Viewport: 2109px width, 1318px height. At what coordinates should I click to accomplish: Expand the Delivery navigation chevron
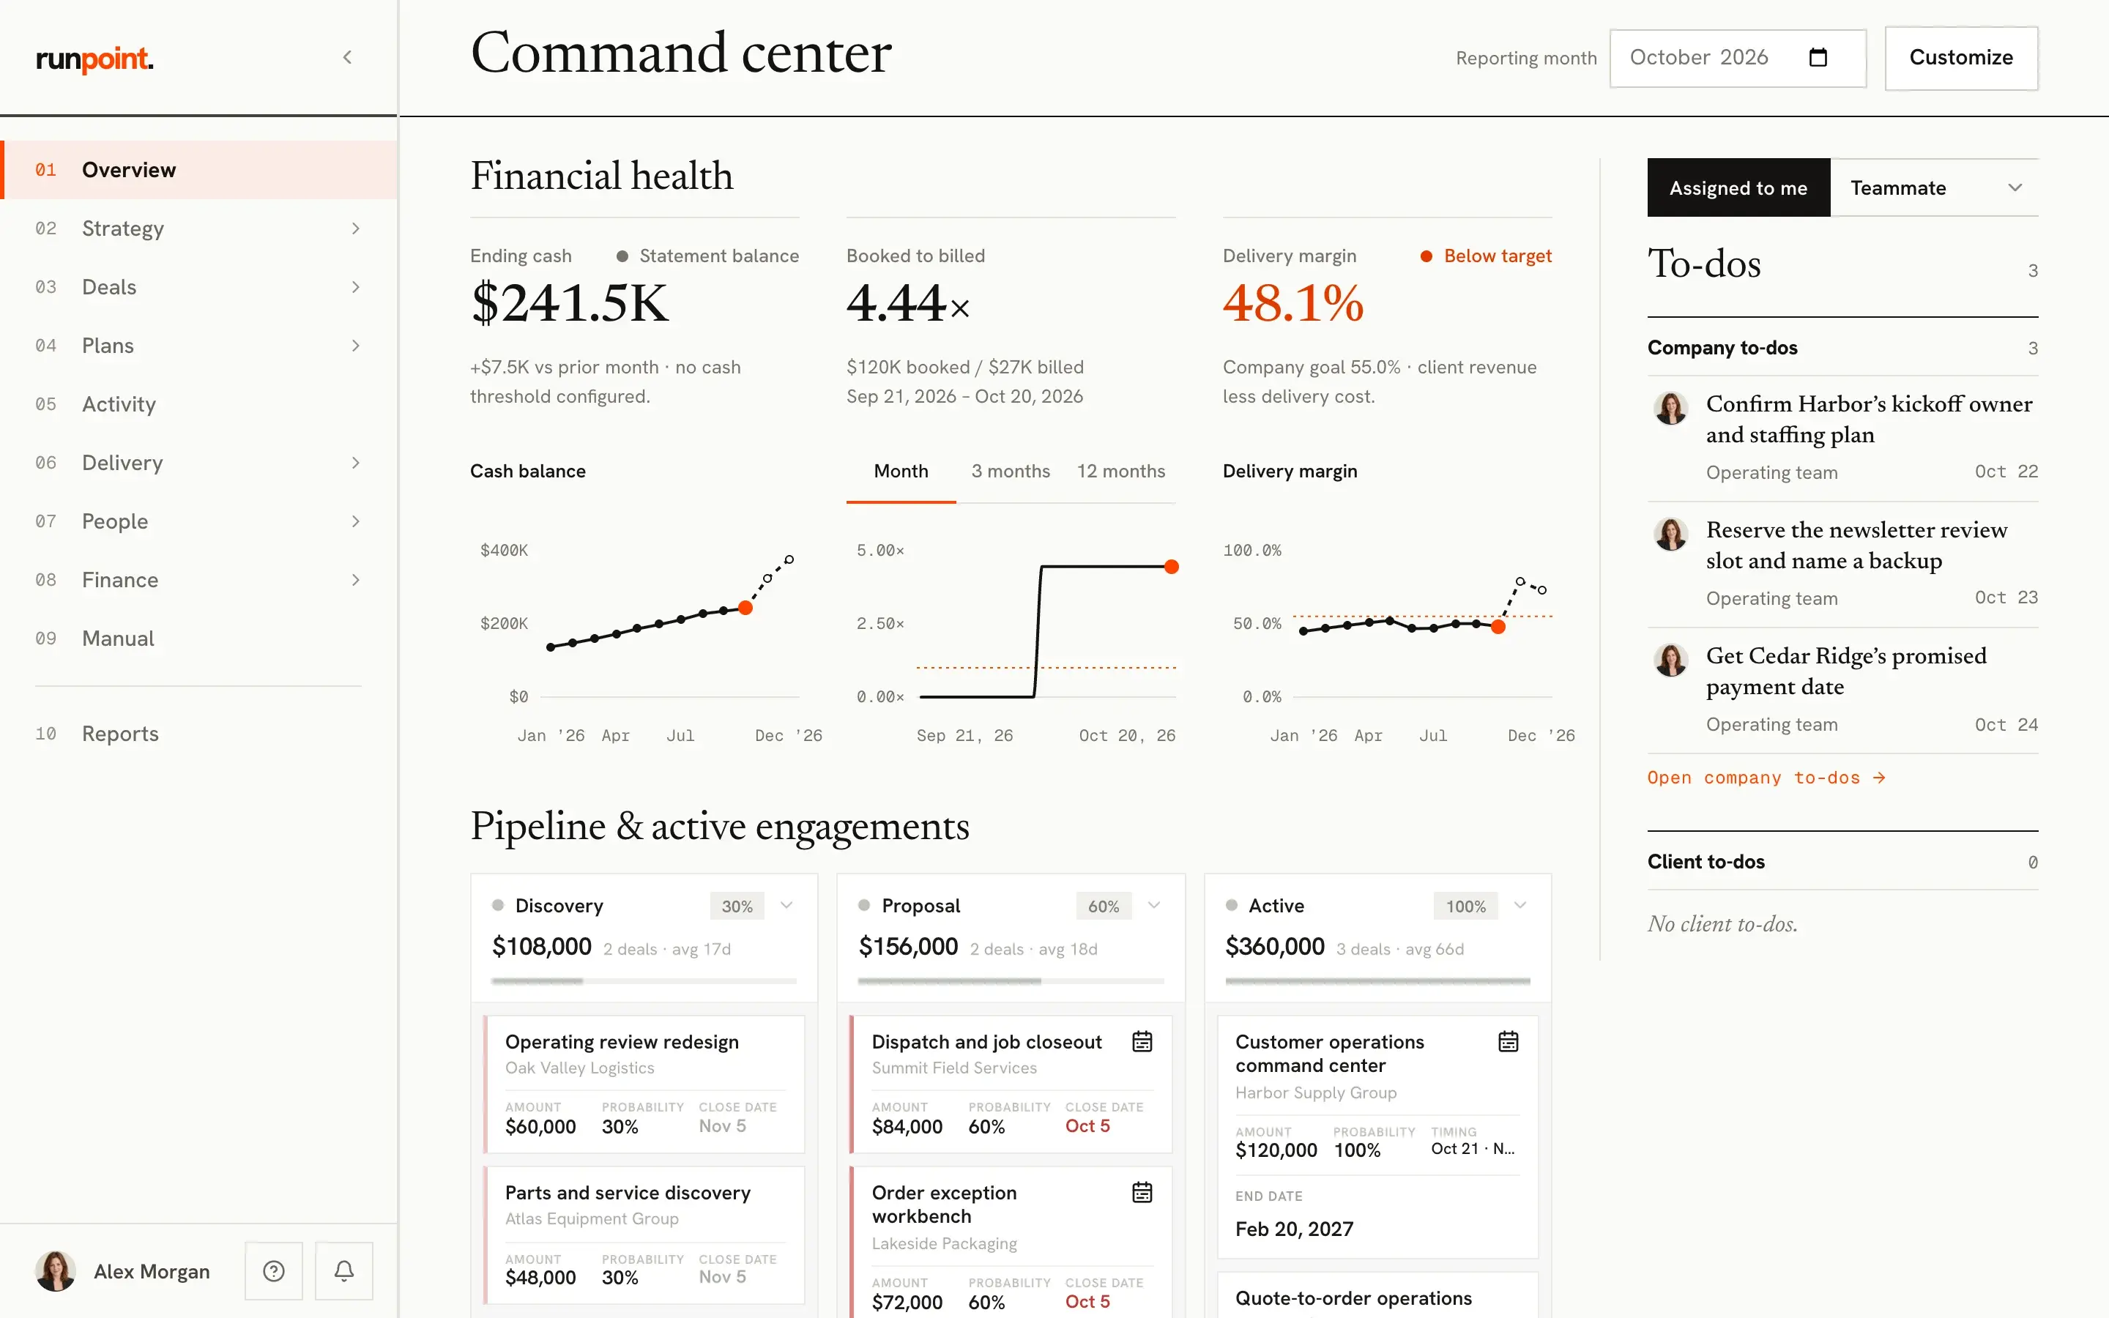(356, 463)
